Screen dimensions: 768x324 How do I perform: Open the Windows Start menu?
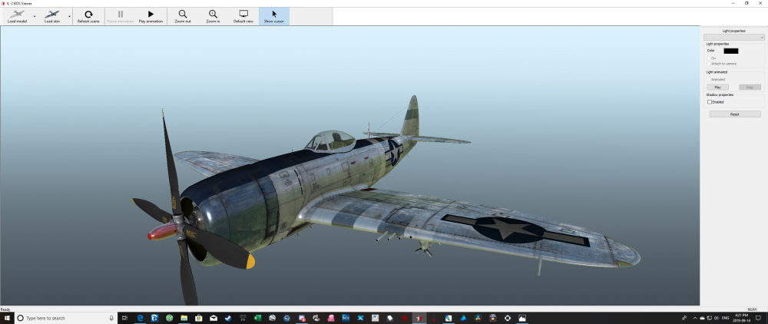[7, 318]
